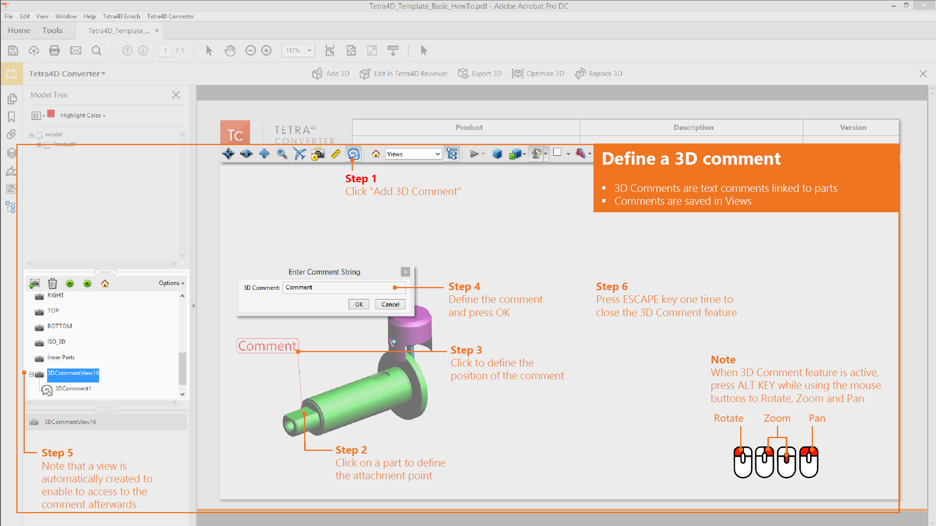
Task: Print the document
Action: pos(54,50)
